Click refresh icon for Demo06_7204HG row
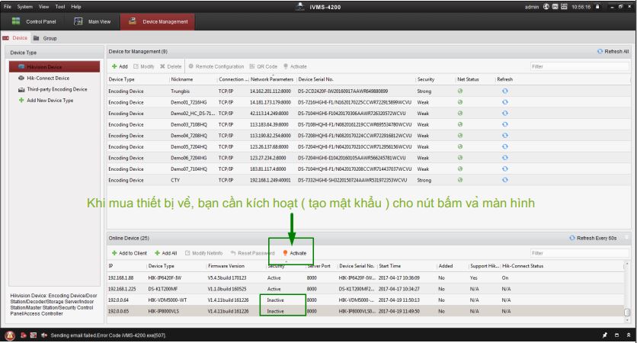 pos(505,158)
